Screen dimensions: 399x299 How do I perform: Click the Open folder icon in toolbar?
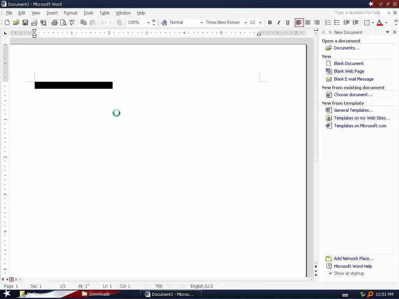pos(16,23)
